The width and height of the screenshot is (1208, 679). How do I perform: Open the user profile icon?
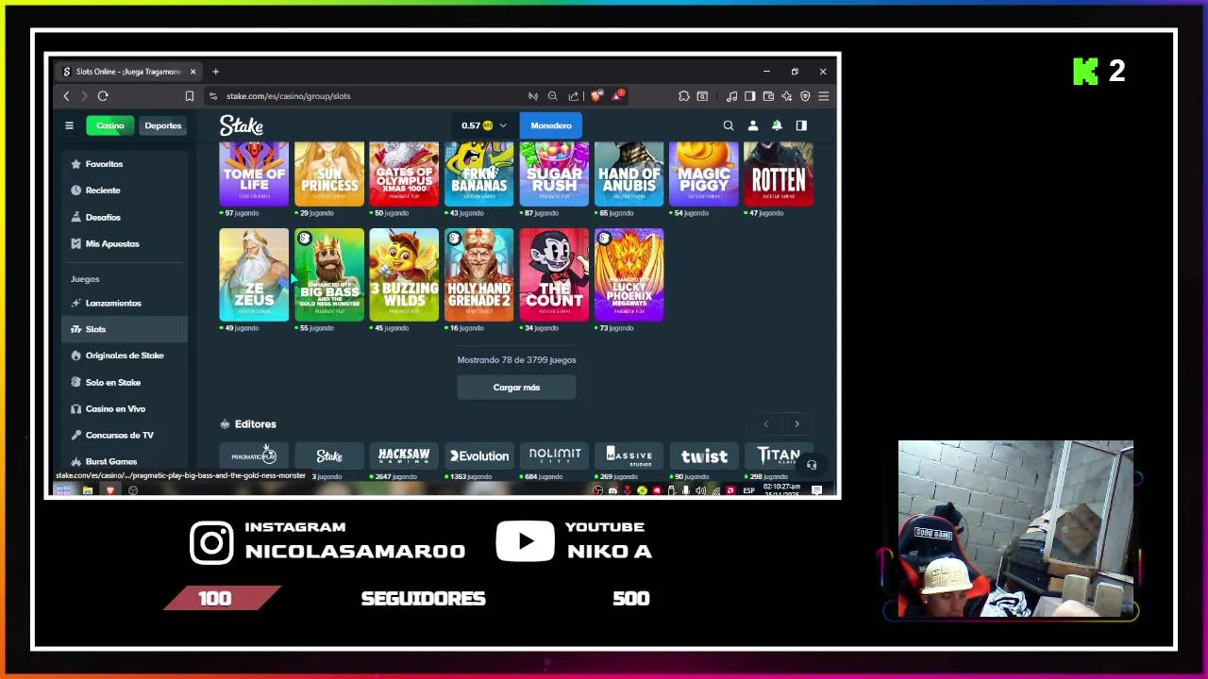click(x=753, y=125)
